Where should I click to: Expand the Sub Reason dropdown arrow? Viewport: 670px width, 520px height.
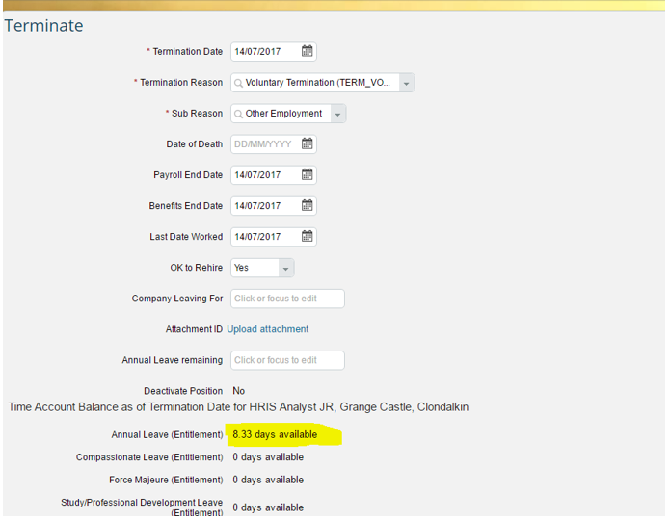(x=337, y=114)
